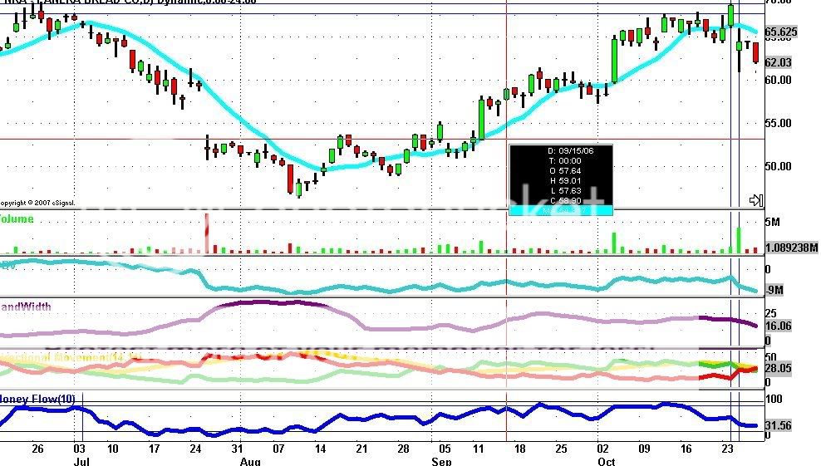Select the BandWidth indicator label
Viewport: 821px width, 466px height.
click(x=25, y=307)
